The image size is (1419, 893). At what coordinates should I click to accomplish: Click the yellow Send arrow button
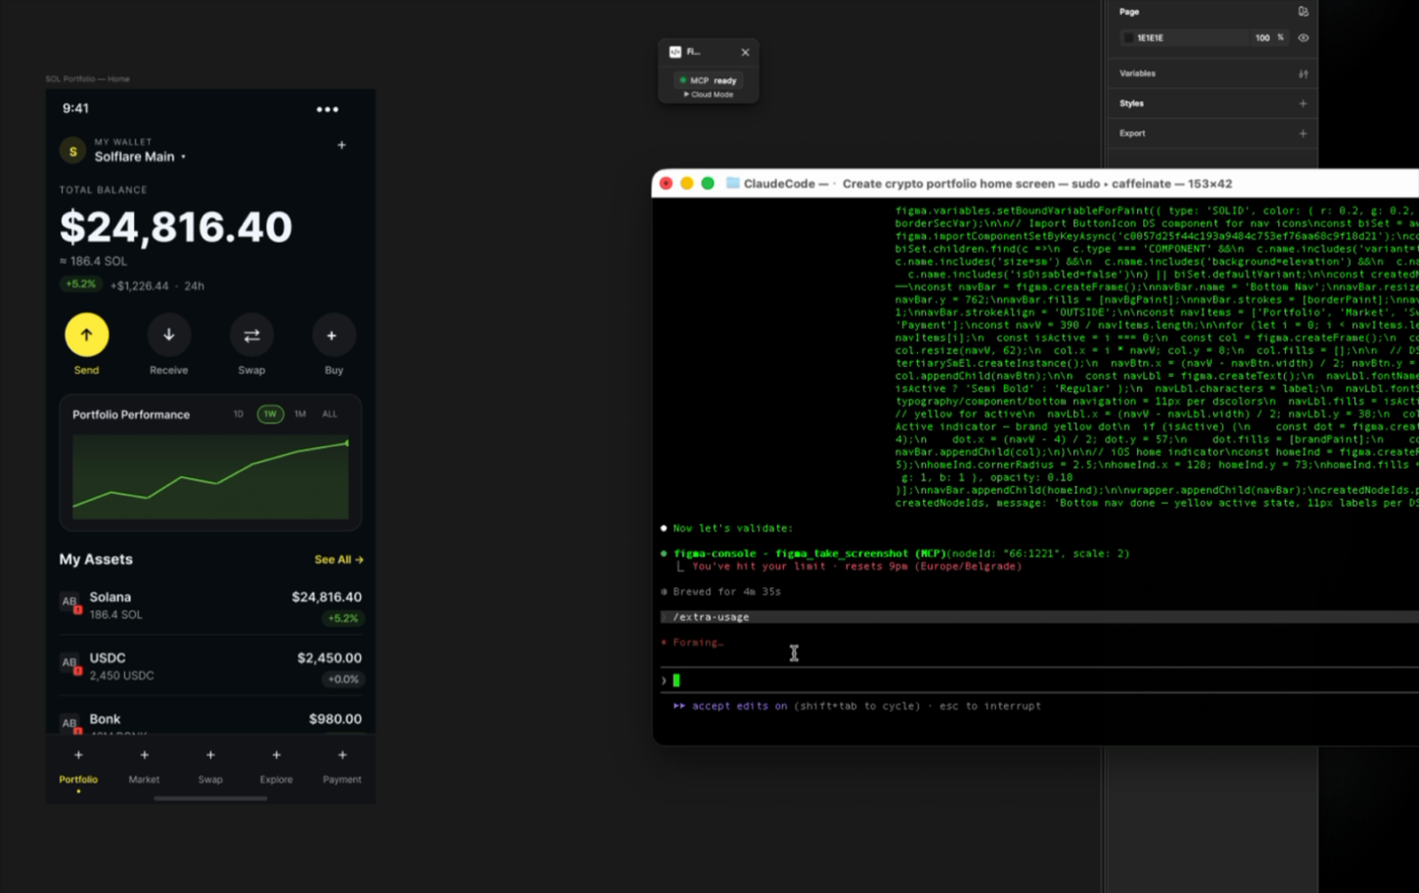click(86, 335)
